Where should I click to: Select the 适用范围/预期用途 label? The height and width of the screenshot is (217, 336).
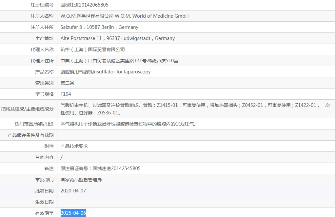(x=34, y=124)
